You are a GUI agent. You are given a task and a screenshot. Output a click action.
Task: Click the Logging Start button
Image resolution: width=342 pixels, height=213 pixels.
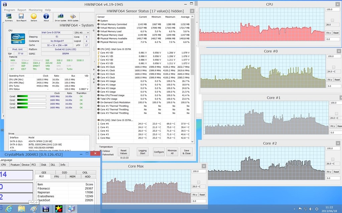[142, 152]
